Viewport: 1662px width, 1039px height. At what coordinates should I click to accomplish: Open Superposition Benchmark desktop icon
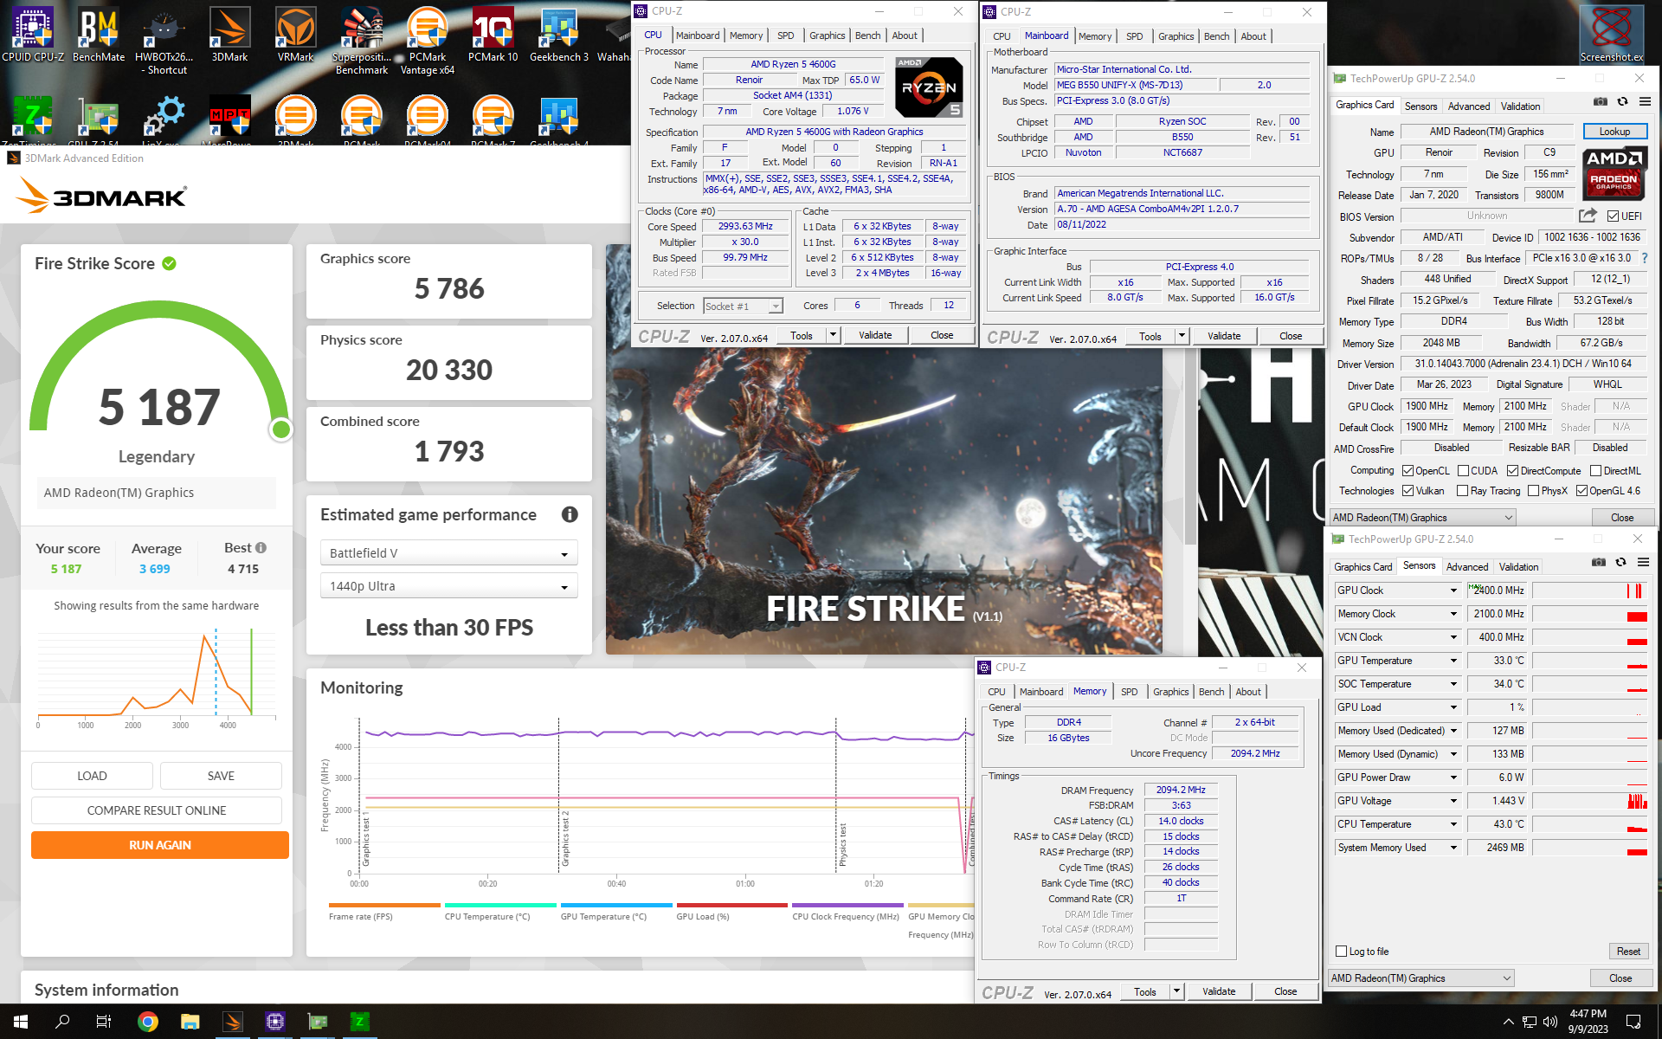tap(362, 40)
